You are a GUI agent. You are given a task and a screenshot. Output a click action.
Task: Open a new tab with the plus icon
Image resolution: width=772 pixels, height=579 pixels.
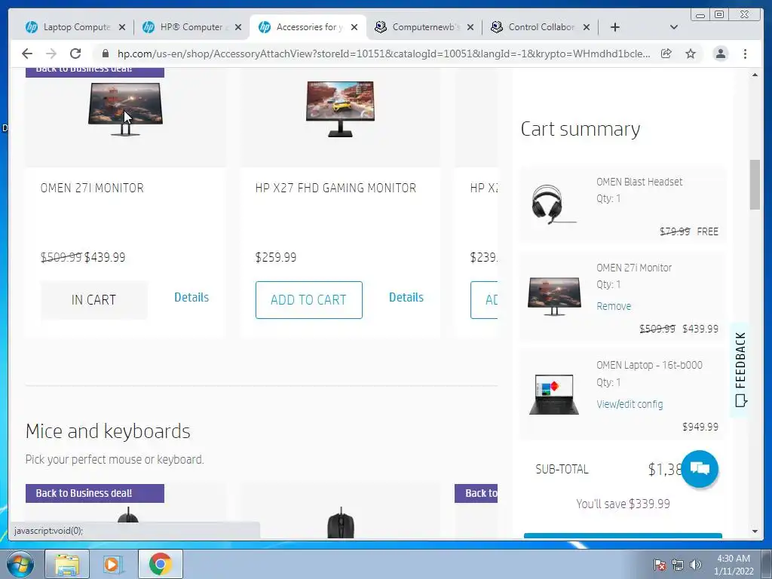click(x=615, y=27)
